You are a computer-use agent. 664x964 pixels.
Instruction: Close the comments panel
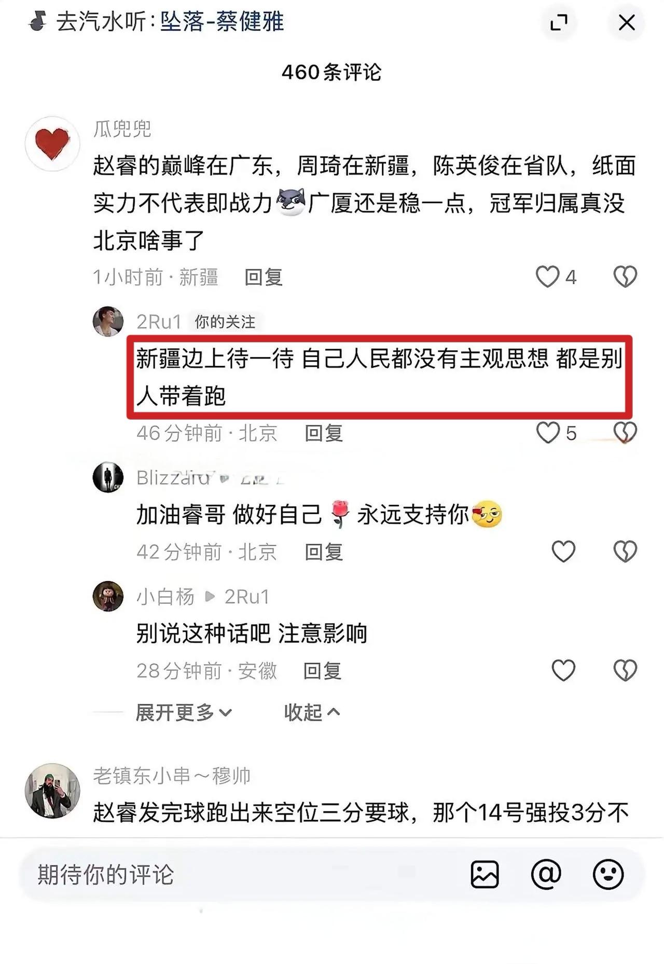click(x=627, y=23)
